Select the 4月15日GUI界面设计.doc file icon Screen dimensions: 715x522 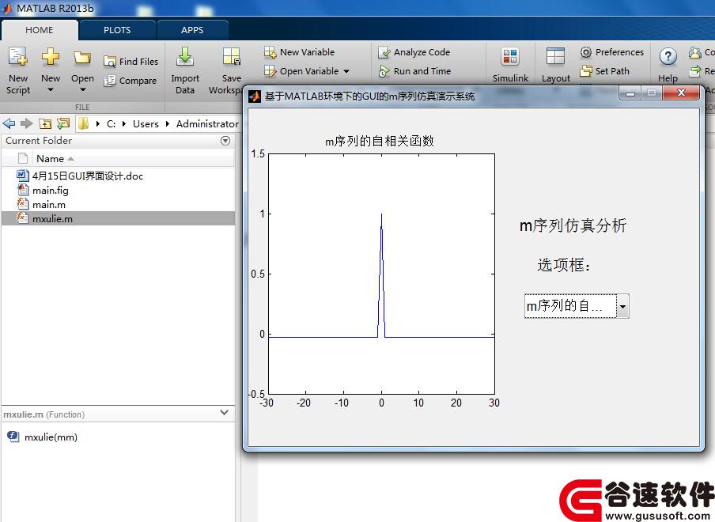click(x=23, y=176)
